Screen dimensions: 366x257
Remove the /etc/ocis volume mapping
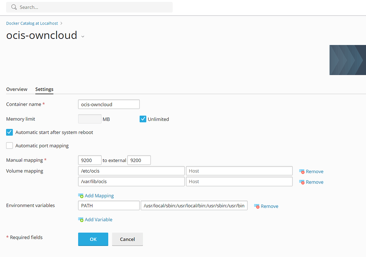[311, 171]
